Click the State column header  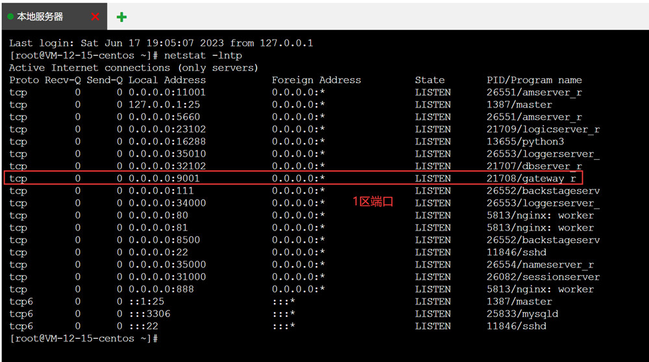pos(430,80)
